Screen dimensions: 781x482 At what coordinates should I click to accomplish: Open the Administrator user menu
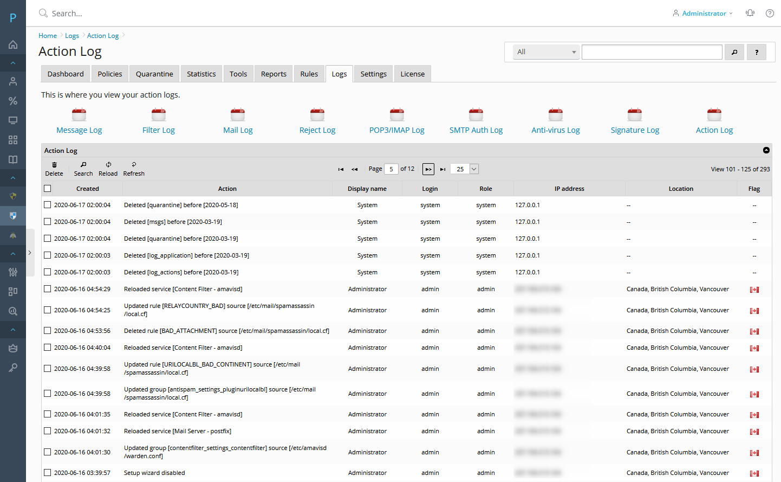(x=703, y=13)
